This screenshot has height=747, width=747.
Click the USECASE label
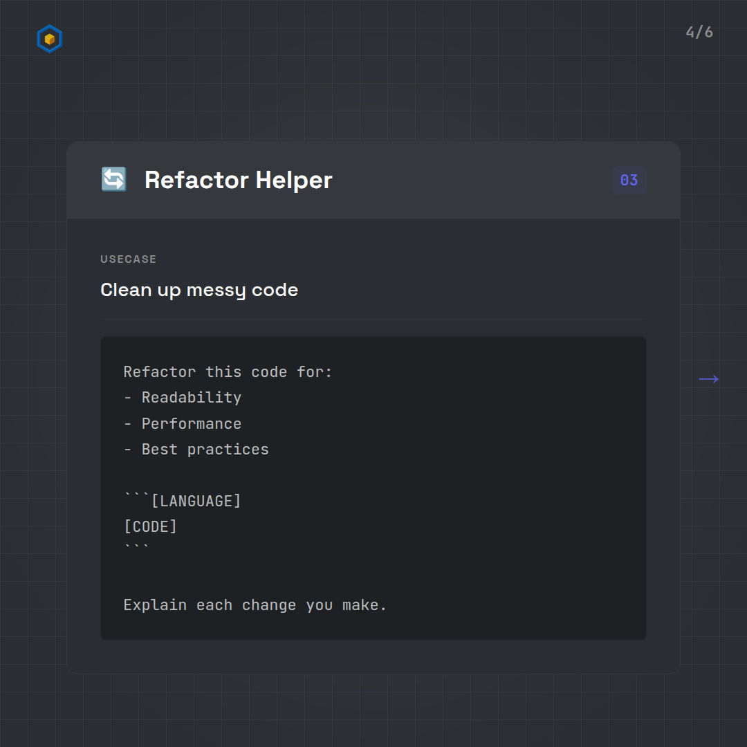(129, 259)
